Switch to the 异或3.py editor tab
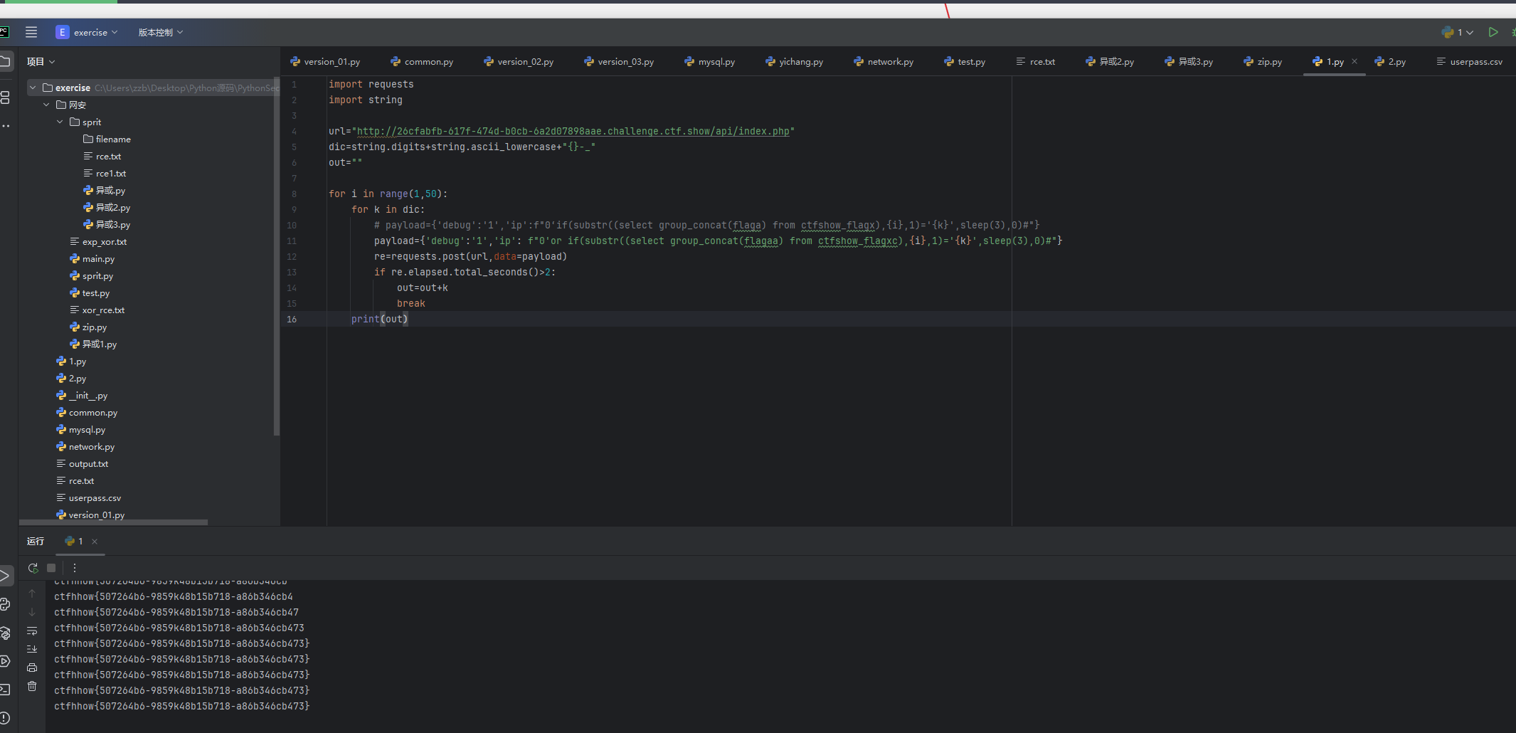This screenshot has width=1516, height=733. 1189,62
